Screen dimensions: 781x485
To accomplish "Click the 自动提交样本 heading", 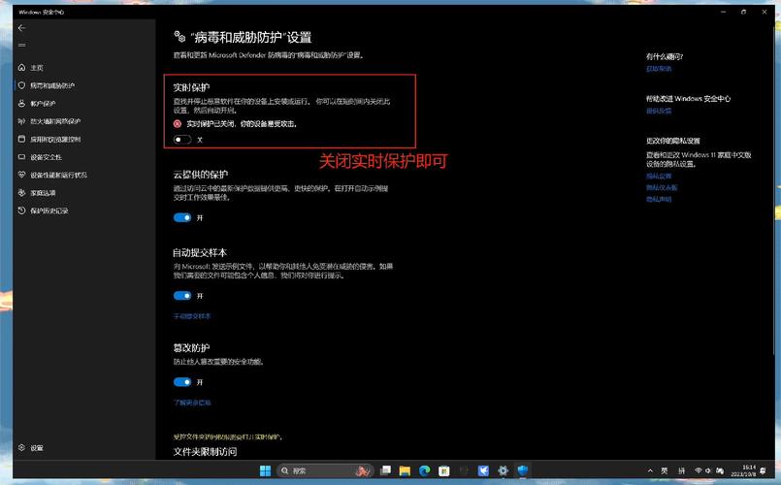I will (x=200, y=252).
